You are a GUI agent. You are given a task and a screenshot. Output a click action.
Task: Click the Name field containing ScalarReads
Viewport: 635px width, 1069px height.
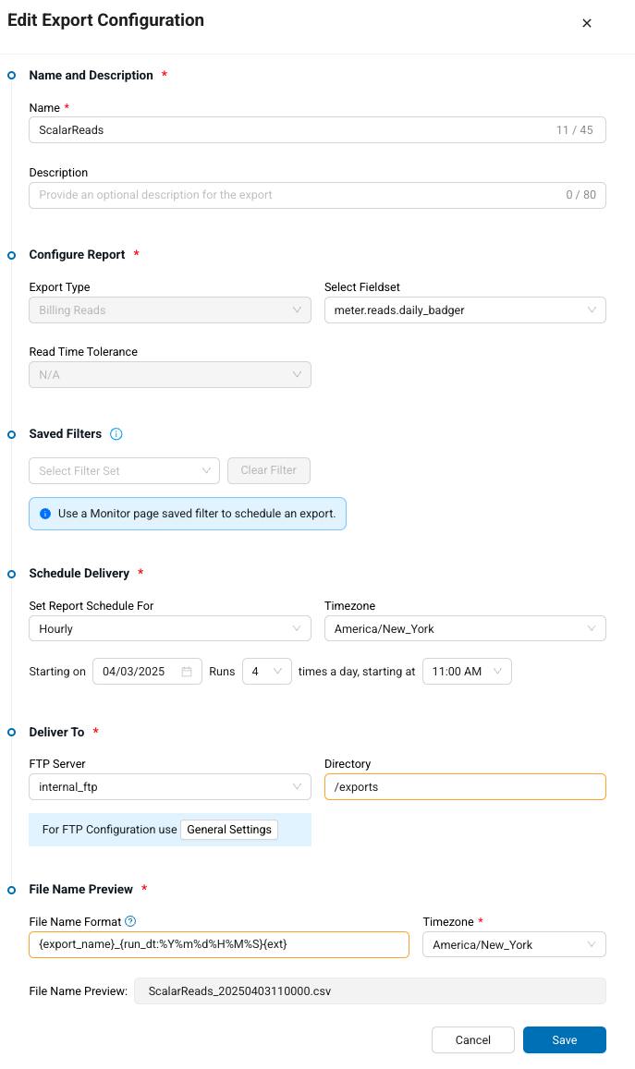click(317, 130)
